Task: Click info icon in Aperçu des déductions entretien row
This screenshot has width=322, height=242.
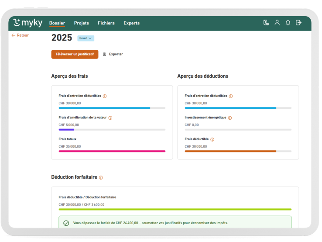Action: point(231,96)
